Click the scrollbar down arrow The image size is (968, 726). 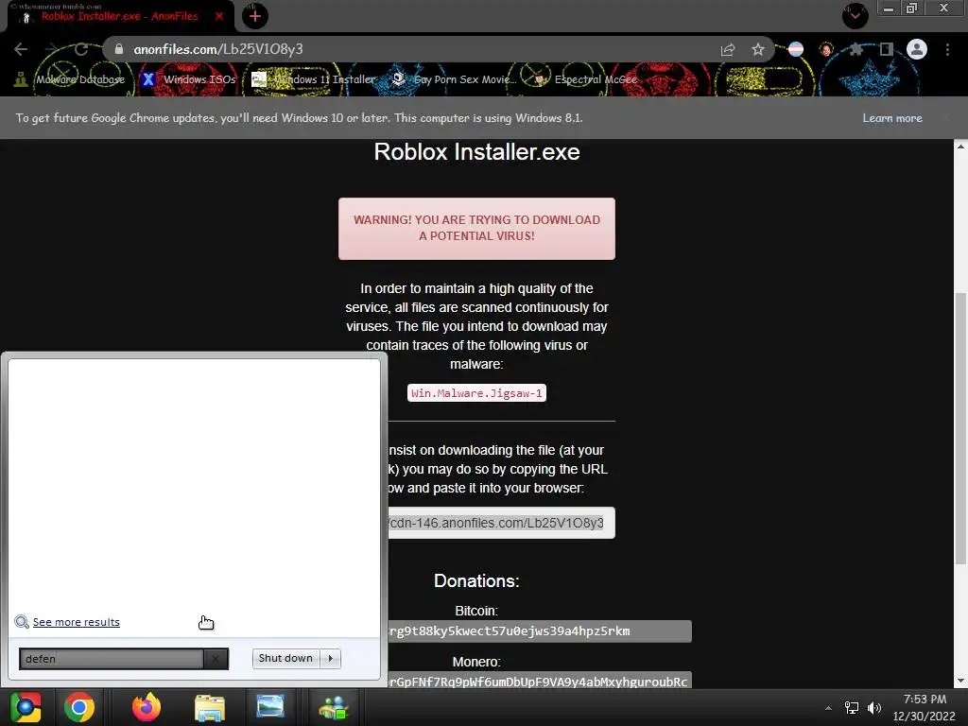960,681
